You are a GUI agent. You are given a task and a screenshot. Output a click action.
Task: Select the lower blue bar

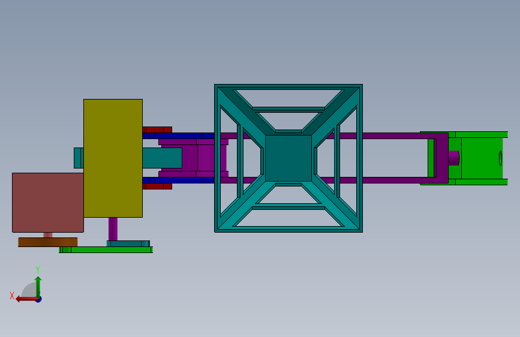point(178,180)
